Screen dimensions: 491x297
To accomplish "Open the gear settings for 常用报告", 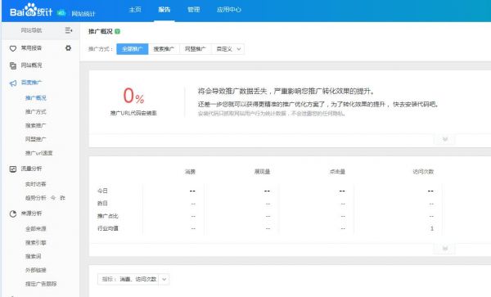I will point(68,48).
